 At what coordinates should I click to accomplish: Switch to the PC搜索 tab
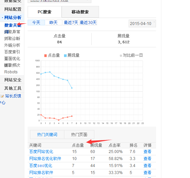coord(45,12)
